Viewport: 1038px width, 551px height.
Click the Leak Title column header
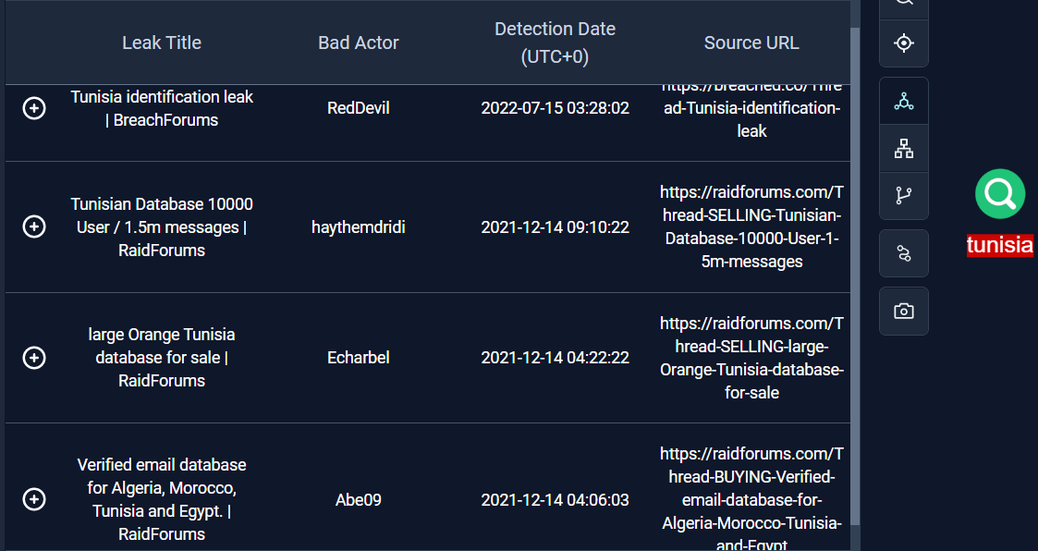click(162, 43)
